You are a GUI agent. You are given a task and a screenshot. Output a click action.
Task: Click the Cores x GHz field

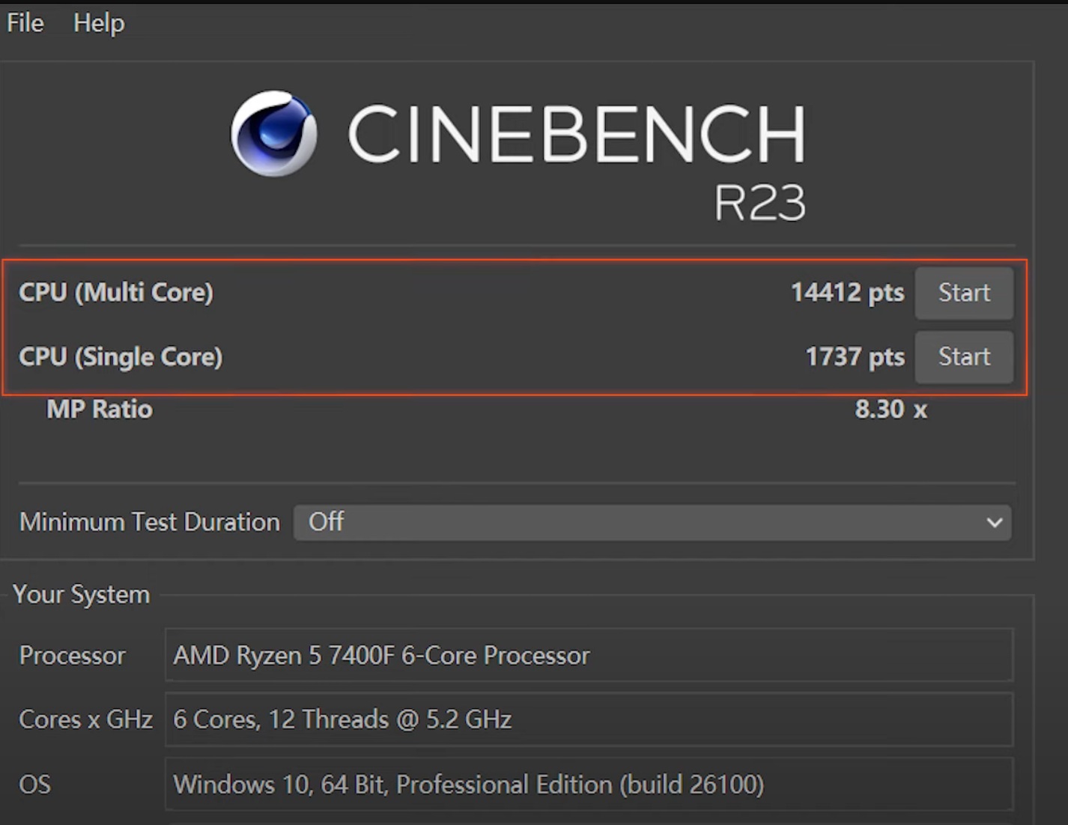(589, 719)
